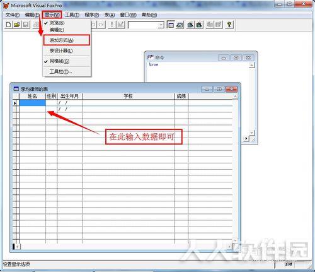The height and width of the screenshot is (272, 315).
Task: Click the fox icon in the title bar
Action: pyautogui.click(x=6, y=6)
